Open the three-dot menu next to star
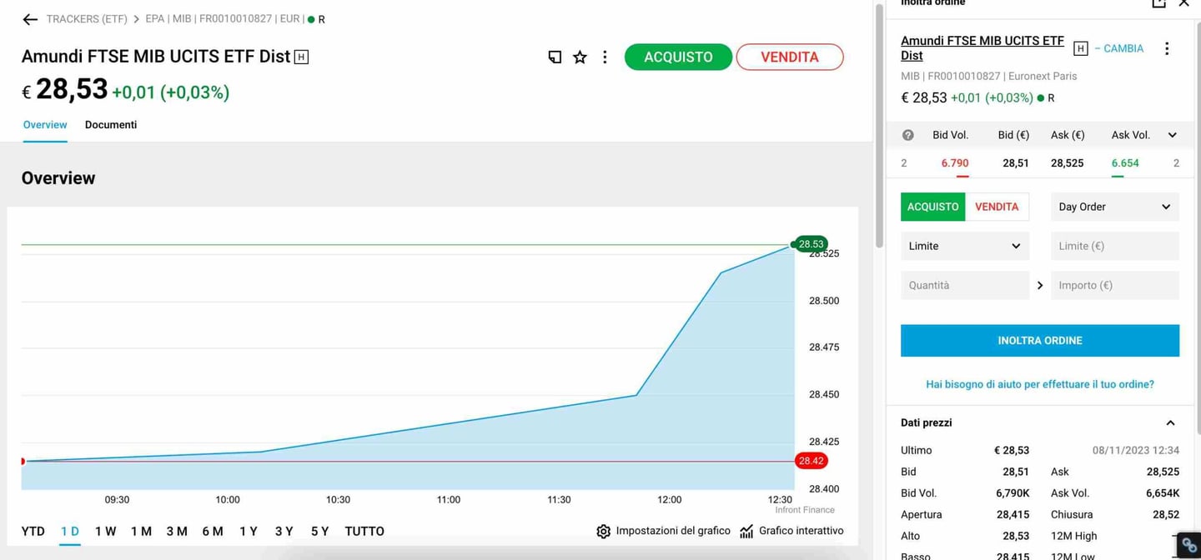The width and height of the screenshot is (1201, 560). pyautogui.click(x=605, y=57)
